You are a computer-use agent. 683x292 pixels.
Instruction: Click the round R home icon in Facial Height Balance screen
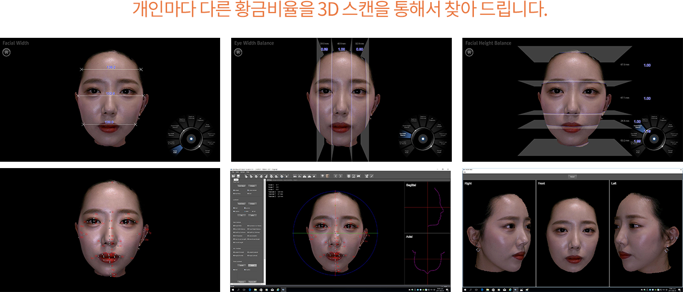(x=469, y=52)
